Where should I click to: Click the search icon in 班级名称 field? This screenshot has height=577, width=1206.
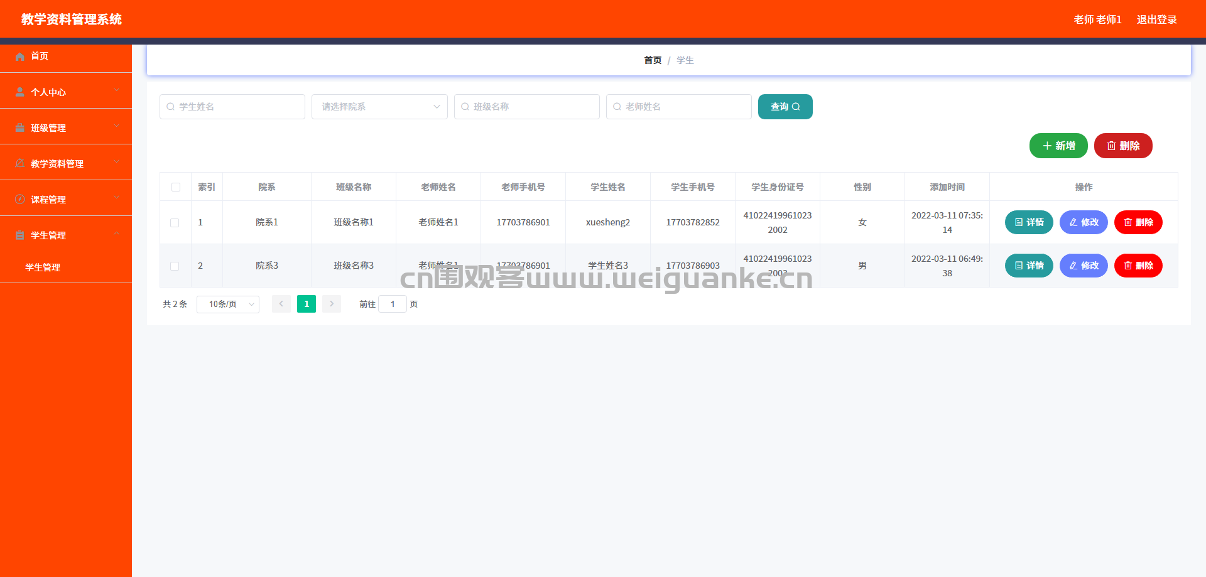tap(465, 107)
